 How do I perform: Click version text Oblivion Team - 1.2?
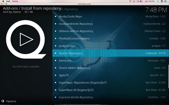tap(155, 31)
